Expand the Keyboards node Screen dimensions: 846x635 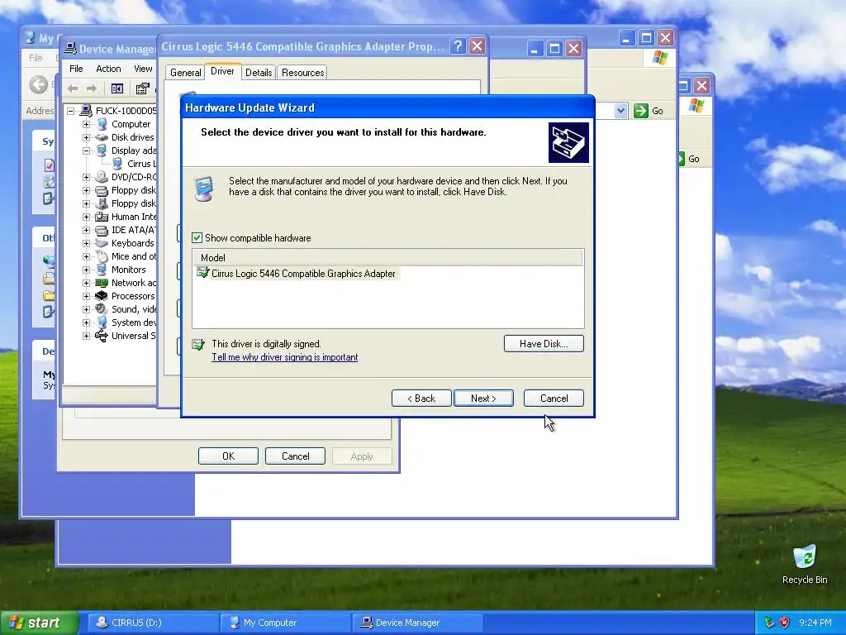86,244
